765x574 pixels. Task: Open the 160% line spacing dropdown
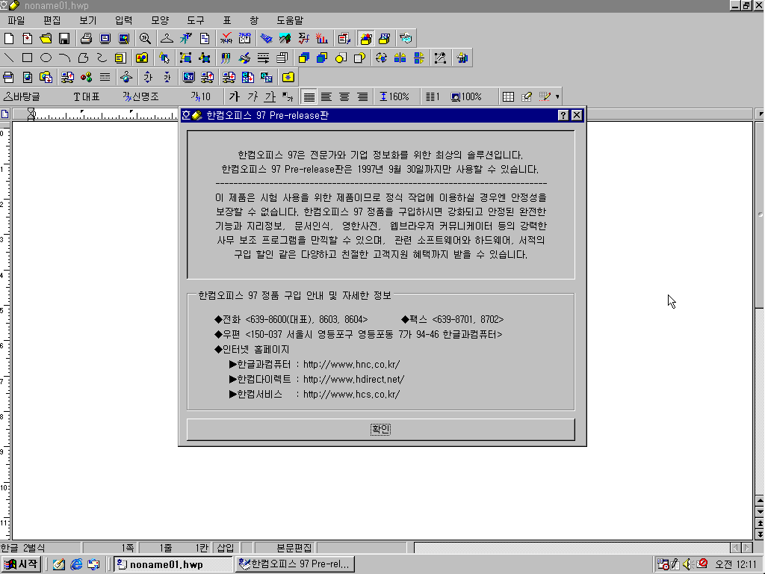pyautogui.click(x=394, y=96)
